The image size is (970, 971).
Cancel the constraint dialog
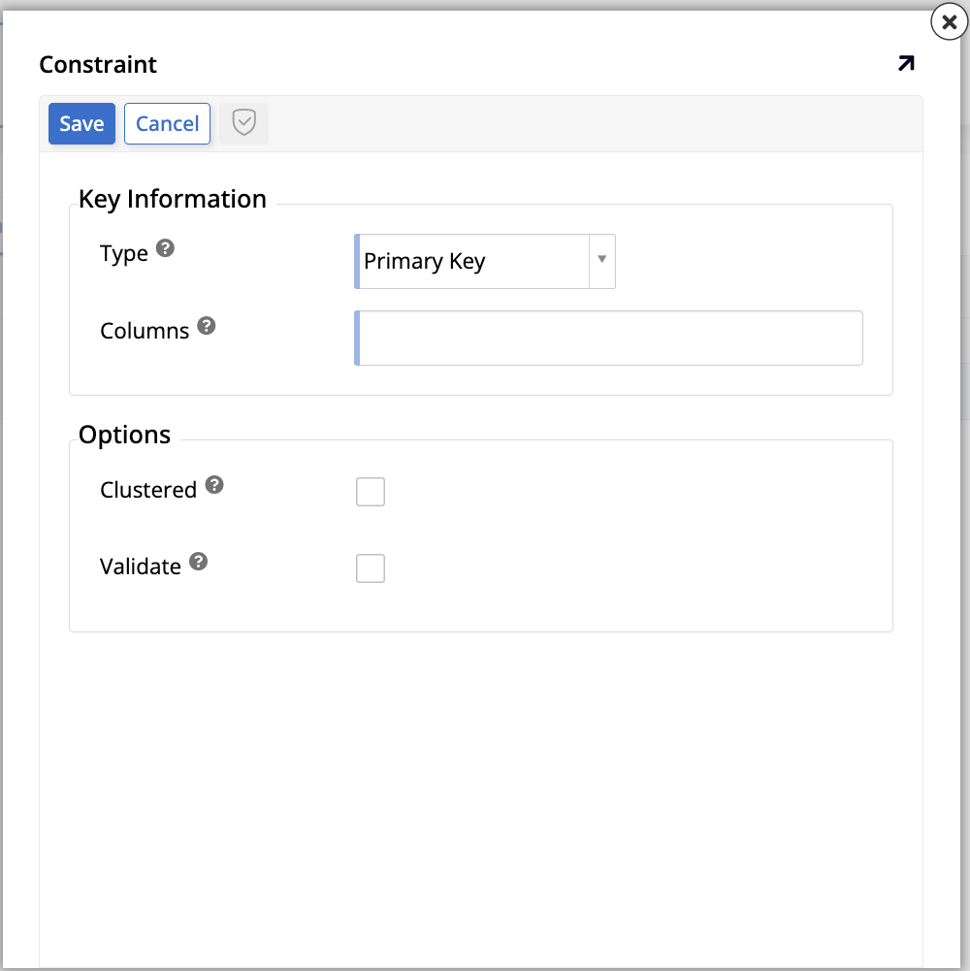click(167, 124)
